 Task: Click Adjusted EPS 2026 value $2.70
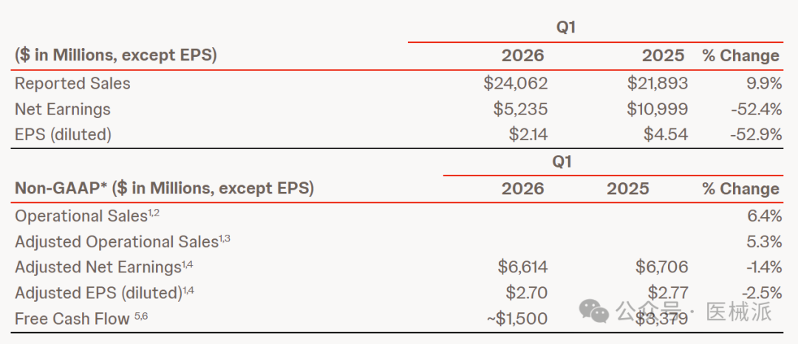click(x=527, y=293)
